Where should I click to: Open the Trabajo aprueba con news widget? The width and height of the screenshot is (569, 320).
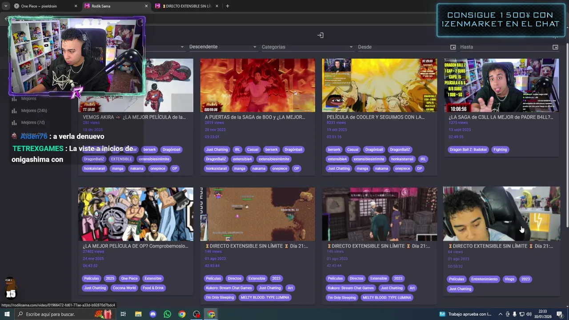[x=465, y=314]
